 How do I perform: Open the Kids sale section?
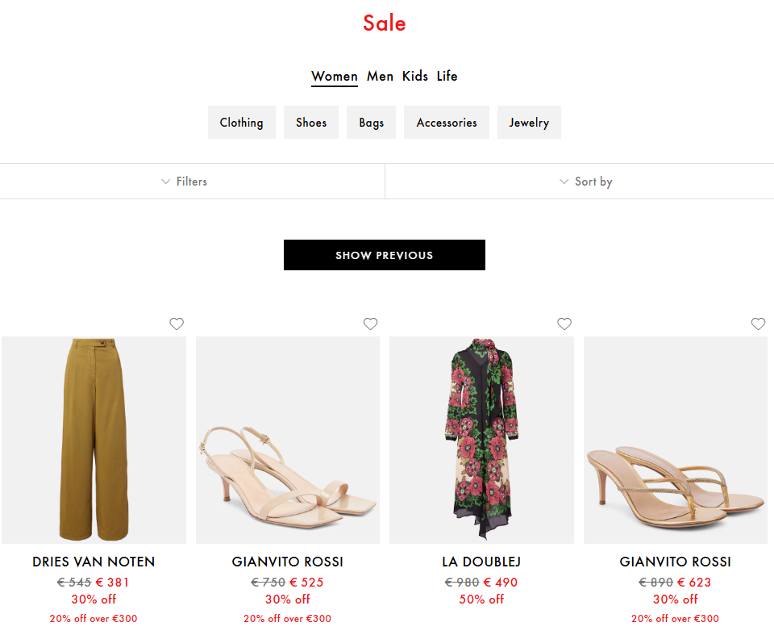pyautogui.click(x=415, y=76)
